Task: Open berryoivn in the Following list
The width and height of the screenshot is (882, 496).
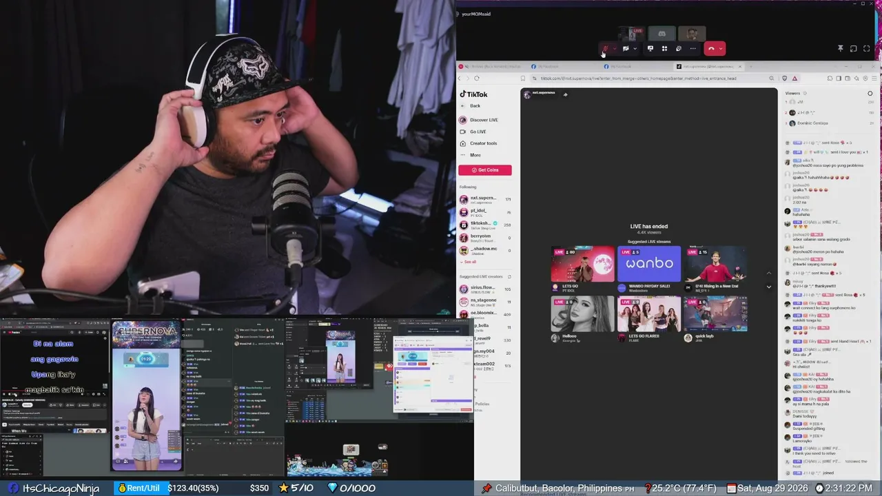Action: (485, 238)
